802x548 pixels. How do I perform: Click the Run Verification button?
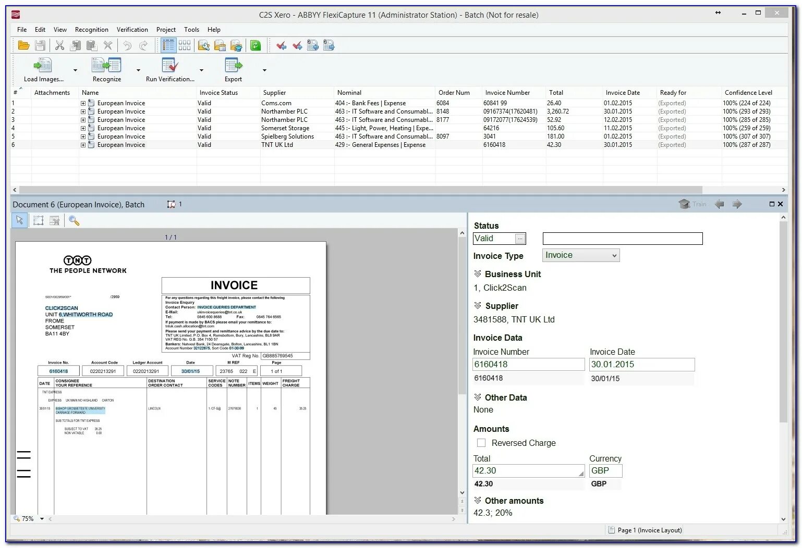click(170, 70)
